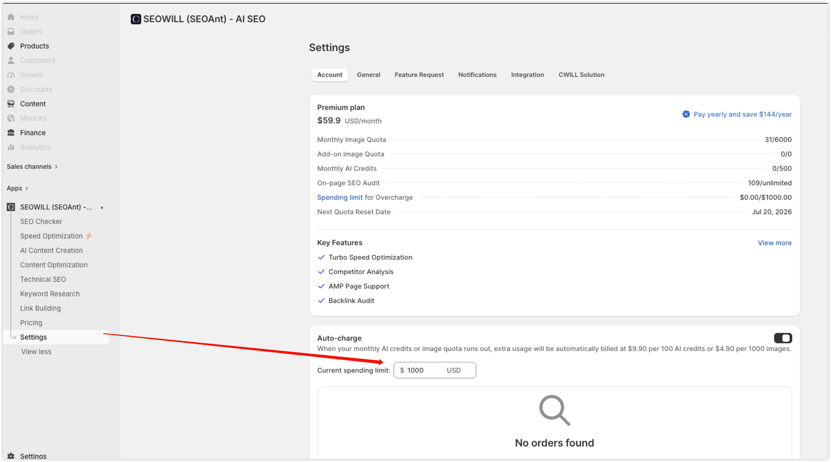Select Settings under the SEOWILL app
Screen dimensions: 831x462
pos(56,337)
